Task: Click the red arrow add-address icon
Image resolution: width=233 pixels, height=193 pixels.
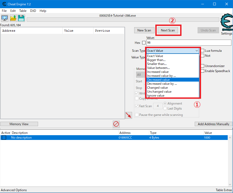Action: (129, 115)
